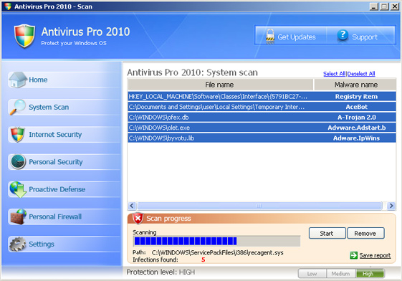Click the Home house icon

pos(18,80)
